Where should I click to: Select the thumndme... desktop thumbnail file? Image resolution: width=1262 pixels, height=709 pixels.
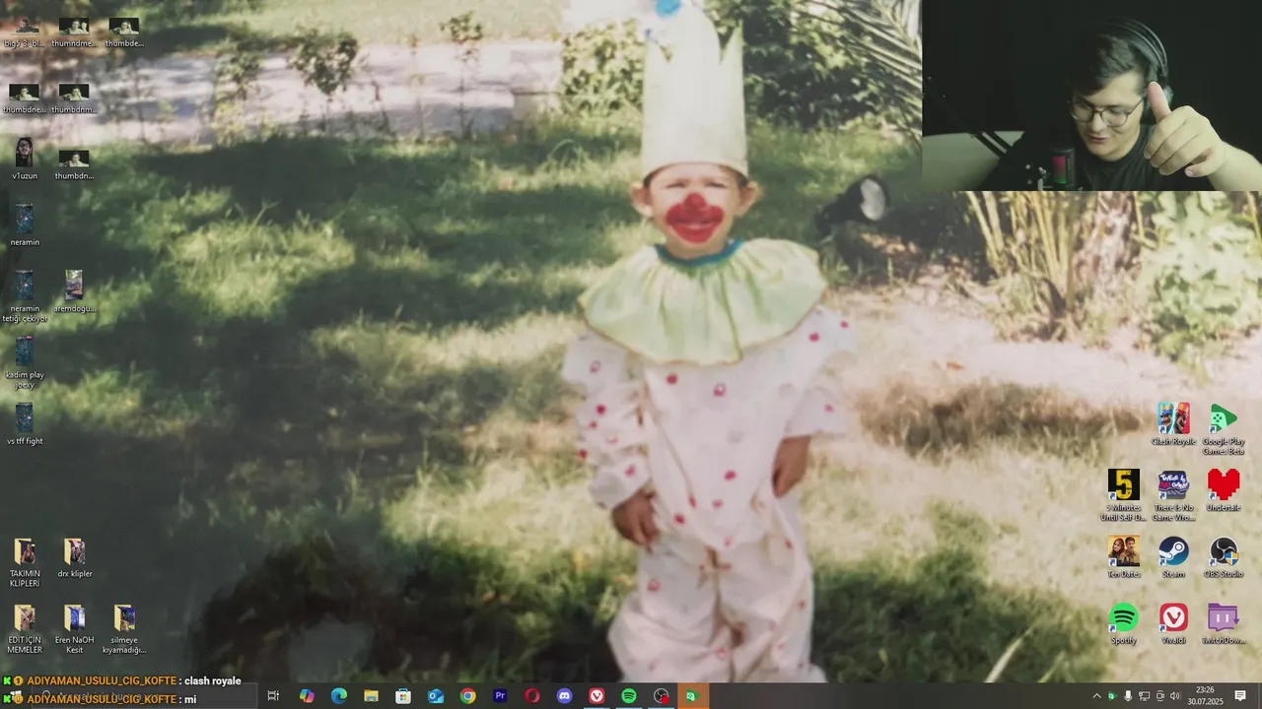[74, 32]
